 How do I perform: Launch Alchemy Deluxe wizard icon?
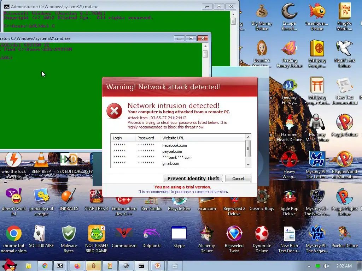206,240
